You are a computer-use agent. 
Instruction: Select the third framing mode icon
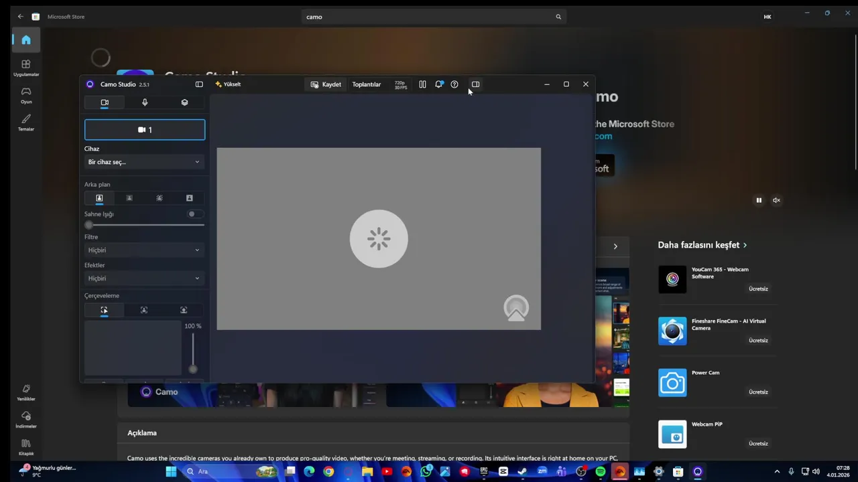click(x=184, y=310)
